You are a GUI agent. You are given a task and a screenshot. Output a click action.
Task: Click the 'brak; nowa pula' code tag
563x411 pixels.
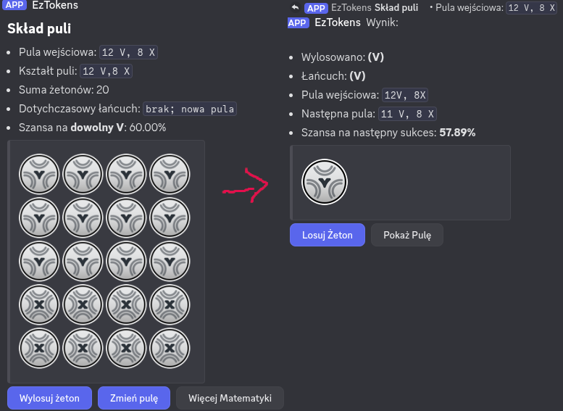190,109
